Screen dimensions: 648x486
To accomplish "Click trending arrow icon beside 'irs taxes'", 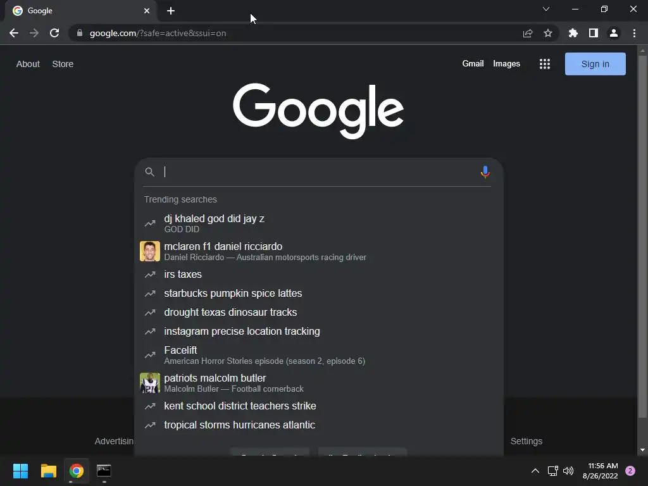I will (x=149, y=275).
